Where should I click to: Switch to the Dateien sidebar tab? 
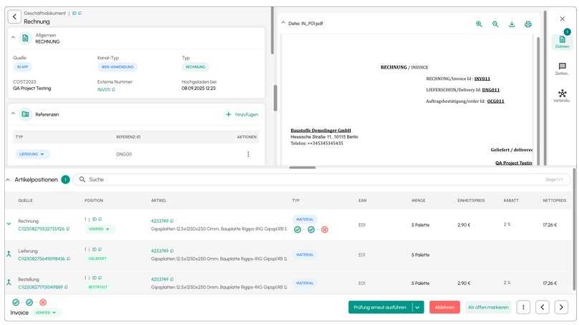[562, 41]
